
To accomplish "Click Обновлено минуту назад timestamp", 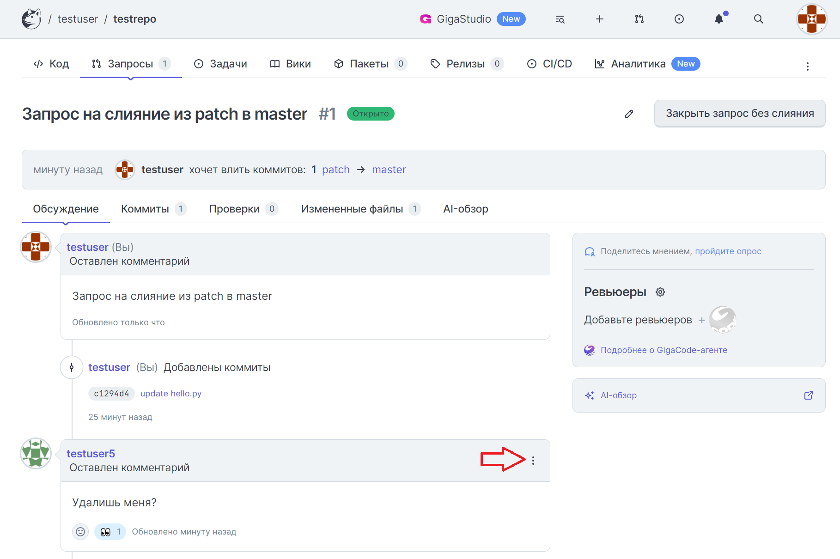I will coord(184,532).
